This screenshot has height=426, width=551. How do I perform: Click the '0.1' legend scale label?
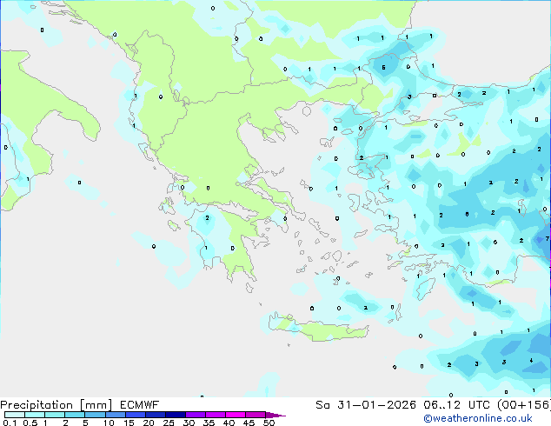[10, 423]
